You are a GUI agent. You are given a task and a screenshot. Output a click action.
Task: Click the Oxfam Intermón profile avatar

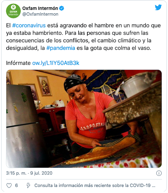pos(13,11)
